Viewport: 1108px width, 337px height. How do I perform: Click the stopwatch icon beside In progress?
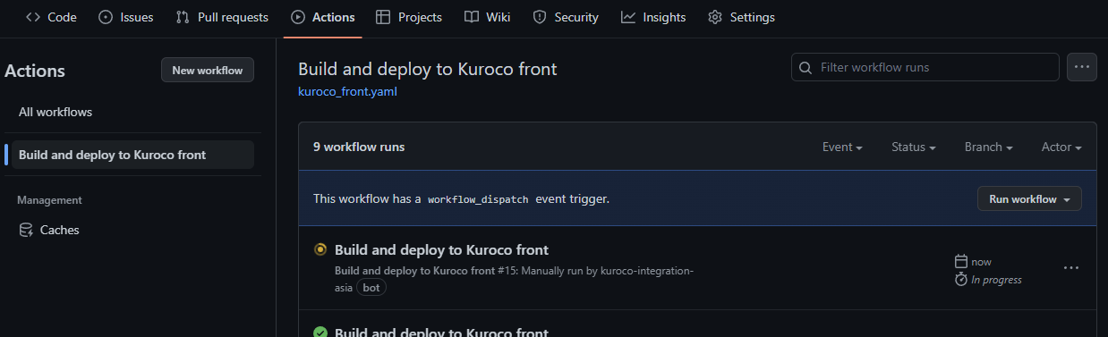pos(961,279)
